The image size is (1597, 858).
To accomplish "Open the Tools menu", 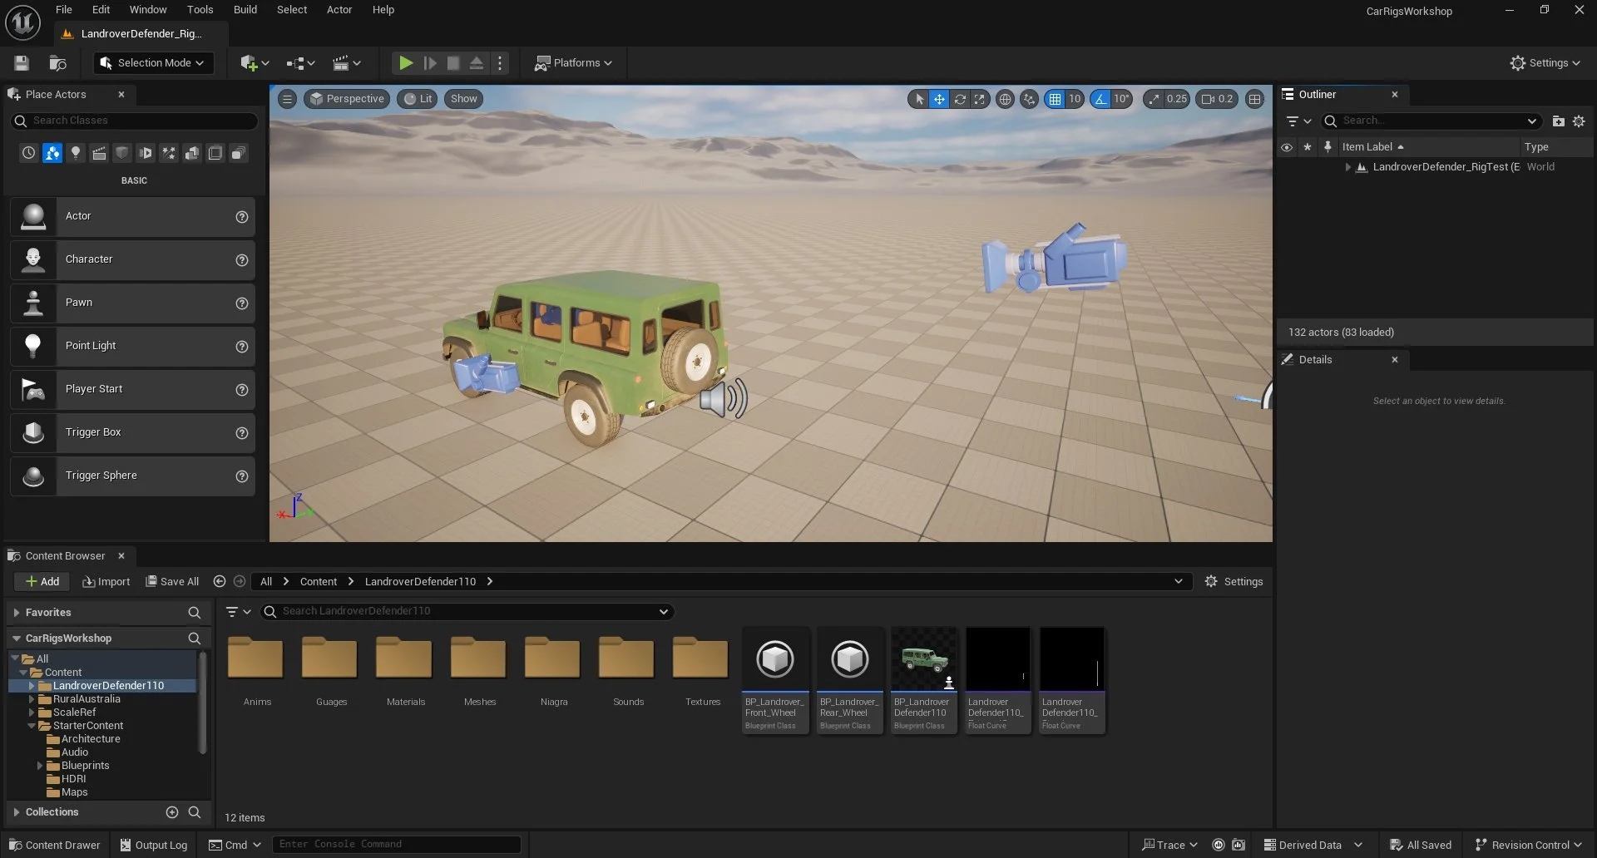I will coord(200,10).
